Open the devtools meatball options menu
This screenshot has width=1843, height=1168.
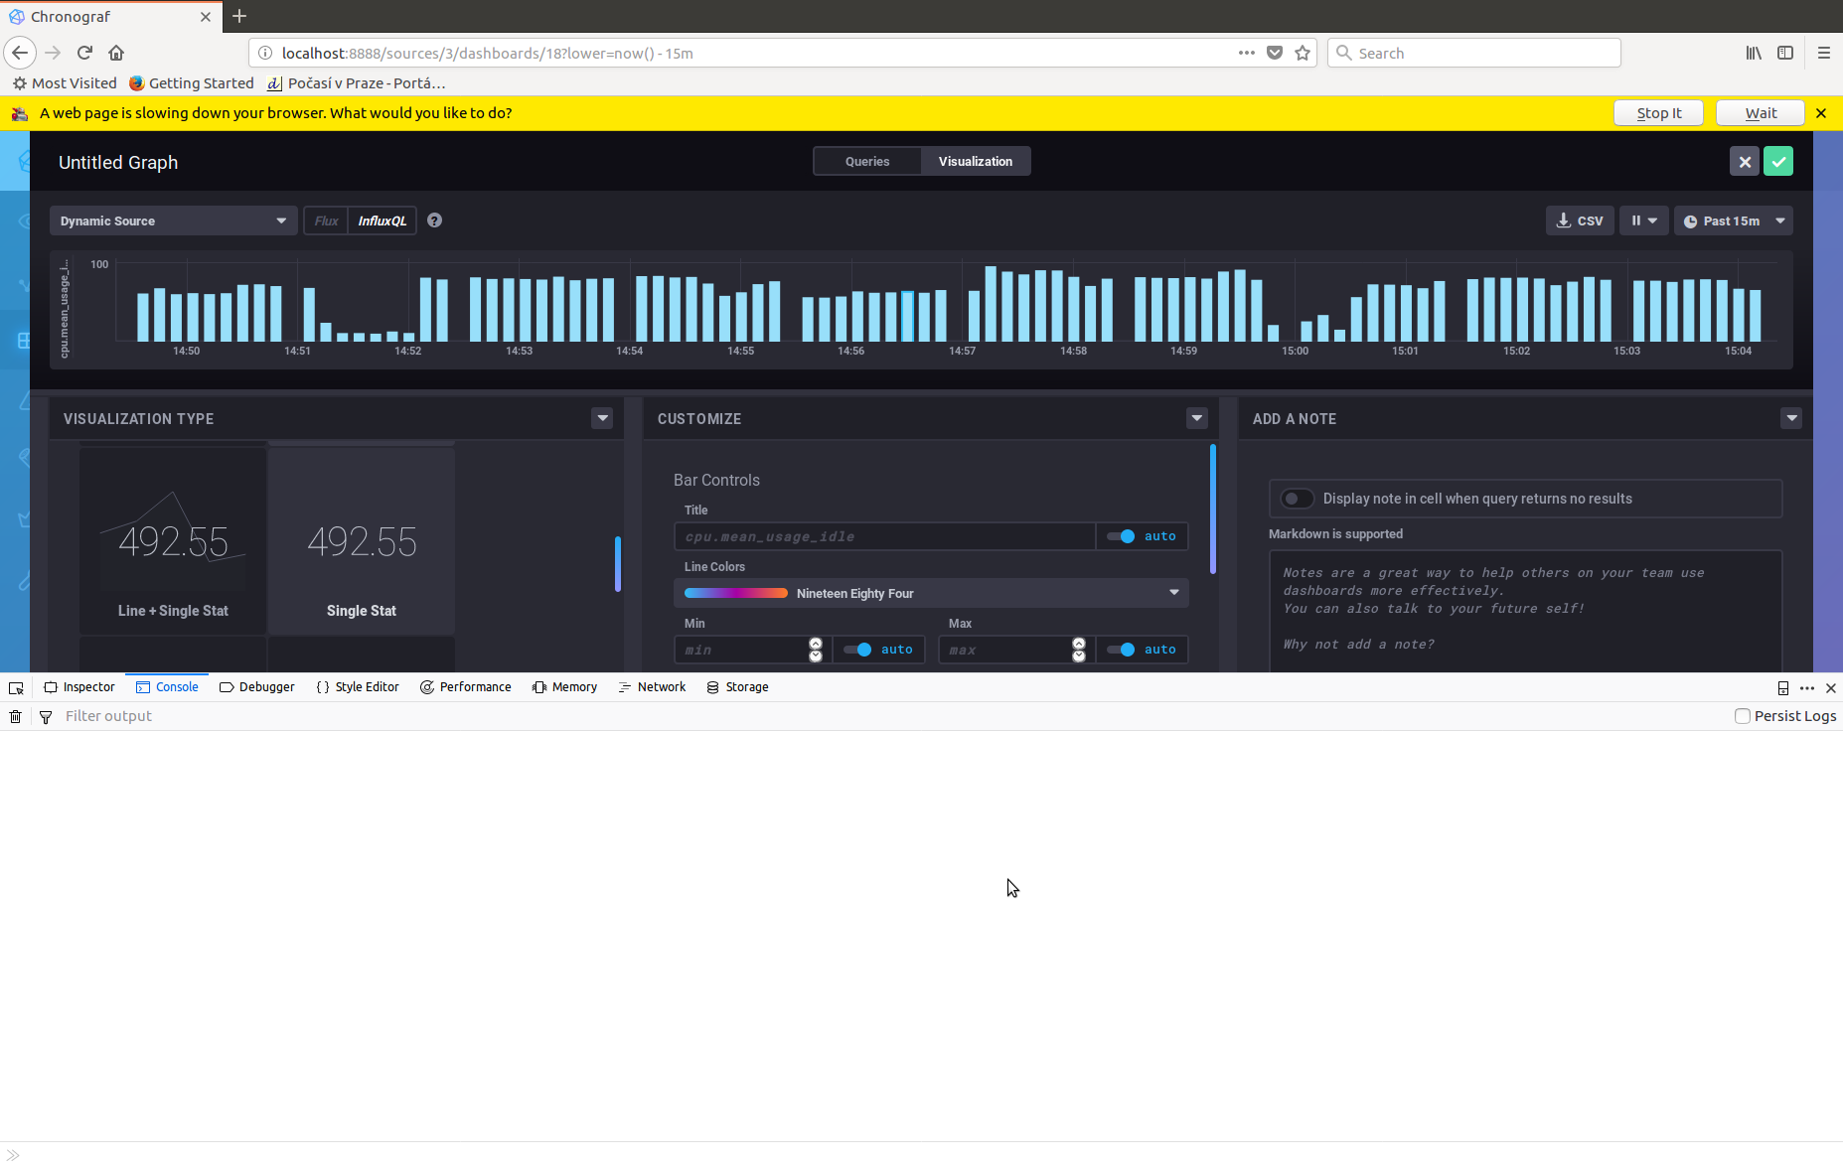tap(1807, 687)
